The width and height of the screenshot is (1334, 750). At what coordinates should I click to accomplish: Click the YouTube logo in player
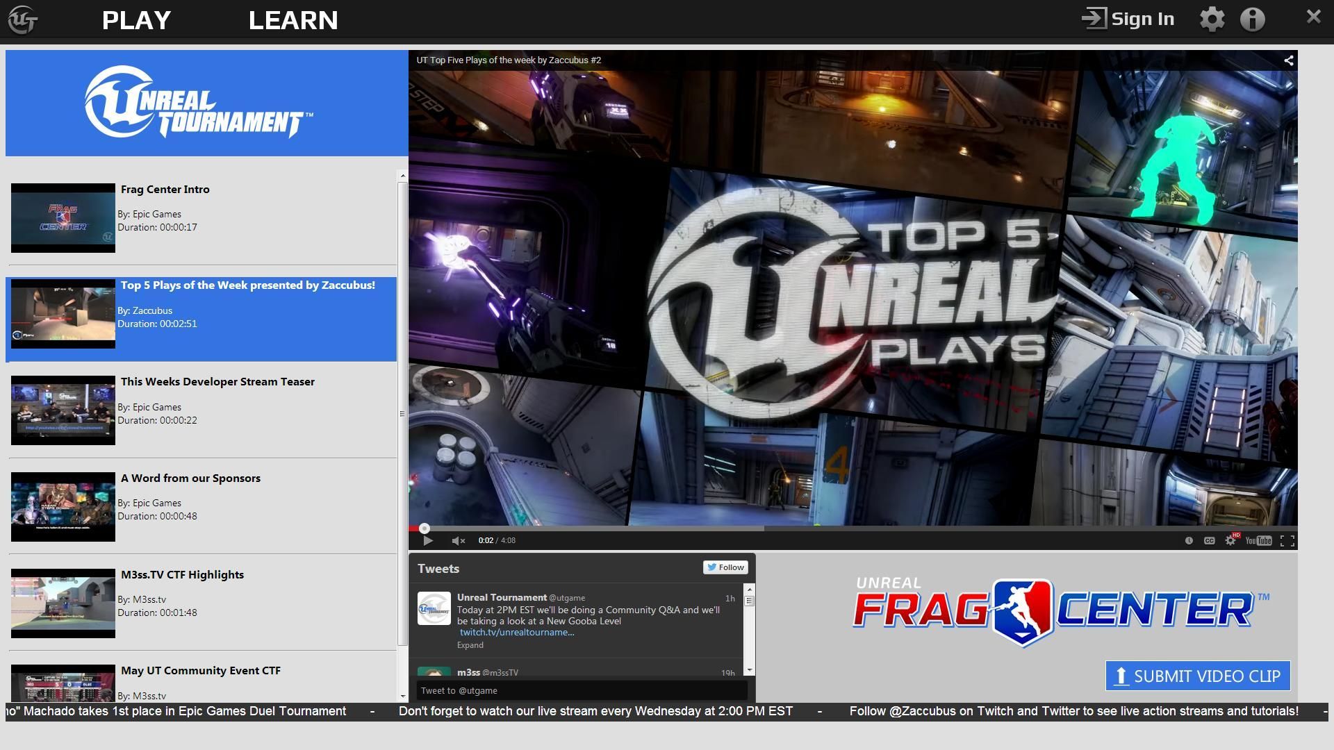[x=1258, y=540]
